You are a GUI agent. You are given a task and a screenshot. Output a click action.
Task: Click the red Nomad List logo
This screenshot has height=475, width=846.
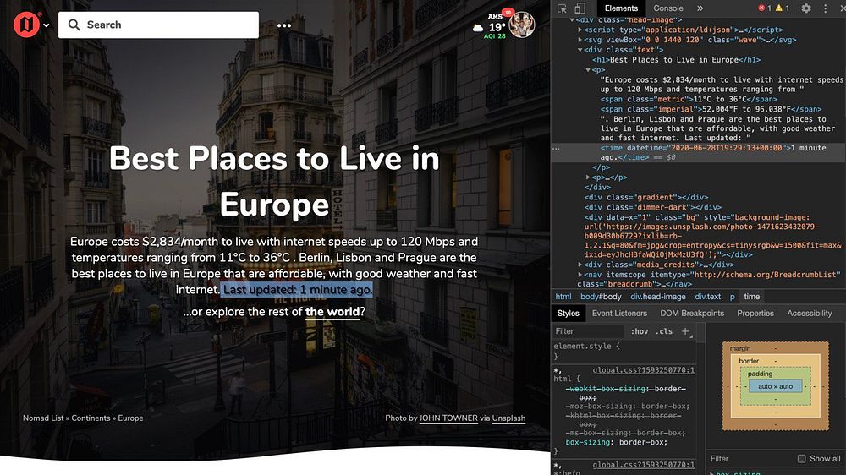[26, 25]
